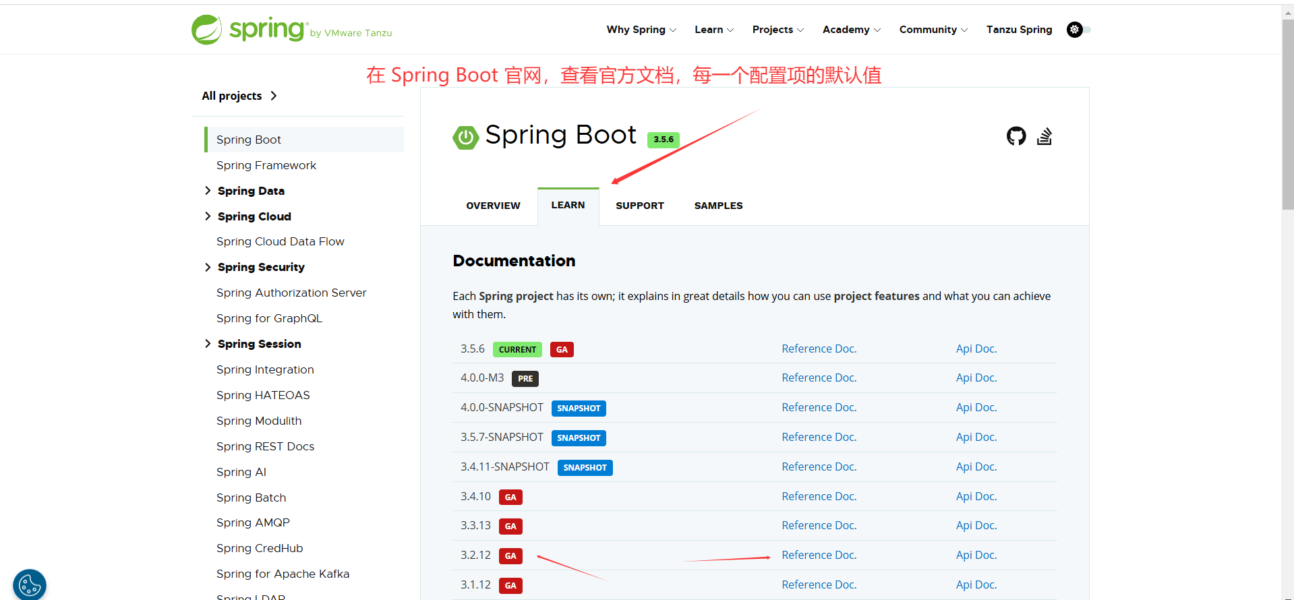The image size is (1294, 600).
Task: Open Api Doc. for 3.4.11-SNAPSHOT
Action: click(976, 467)
